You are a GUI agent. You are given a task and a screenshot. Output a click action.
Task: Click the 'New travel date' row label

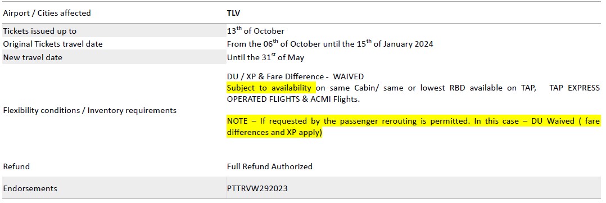(x=33, y=57)
